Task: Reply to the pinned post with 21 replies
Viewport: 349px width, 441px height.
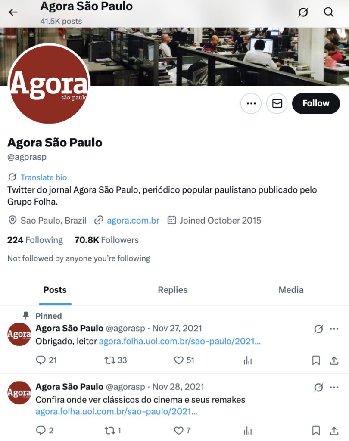Action: 47,360
